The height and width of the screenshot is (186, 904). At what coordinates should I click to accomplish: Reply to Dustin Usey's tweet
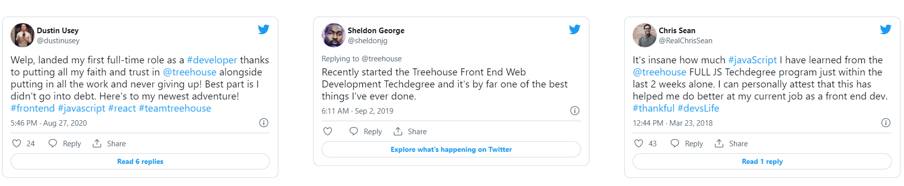point(64,144)
